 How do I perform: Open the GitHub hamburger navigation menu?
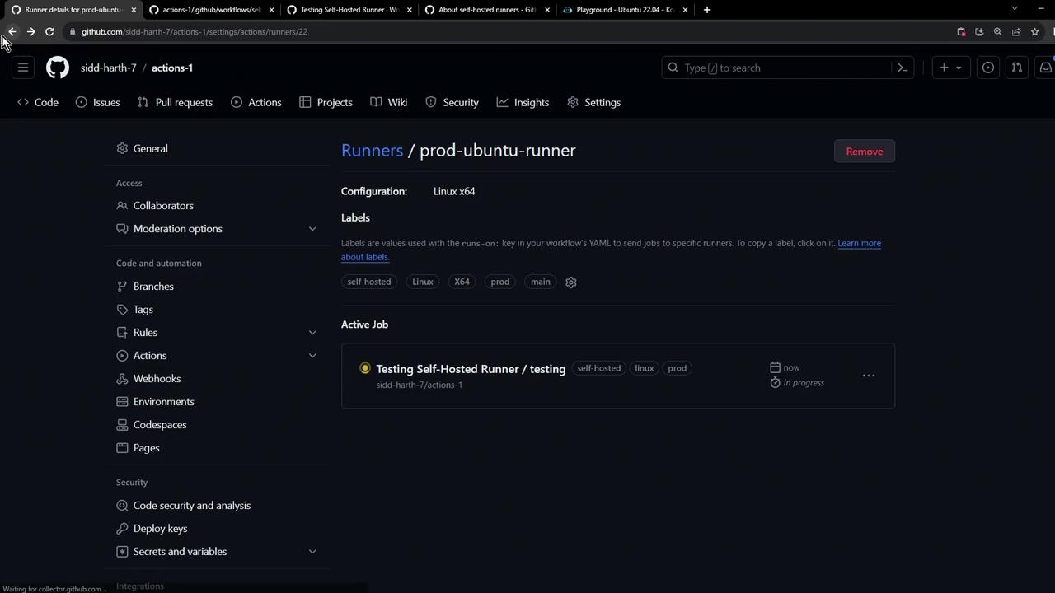tap(23, 68)
